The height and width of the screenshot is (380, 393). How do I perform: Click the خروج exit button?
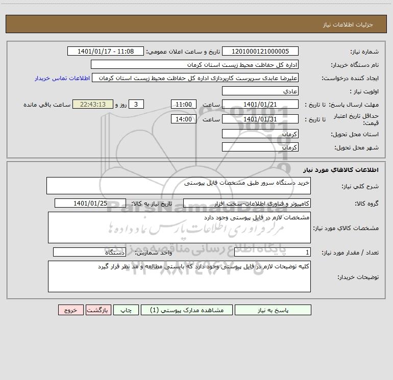coord(70,310)
